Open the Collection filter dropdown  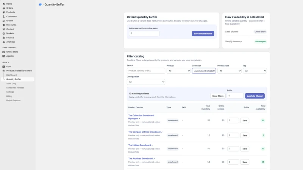[204, 71]
